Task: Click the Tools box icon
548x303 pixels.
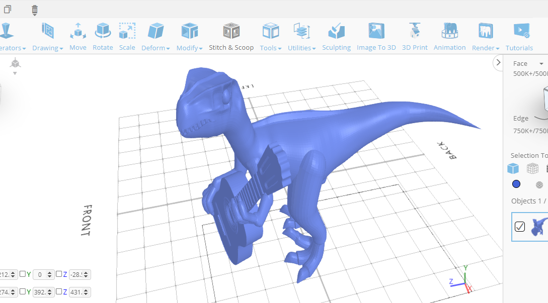Action: coord(271,31)
